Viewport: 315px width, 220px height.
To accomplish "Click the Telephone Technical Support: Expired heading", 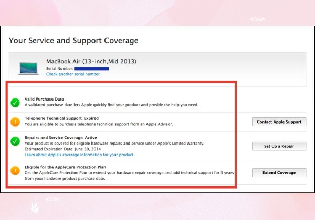I will coord(61,118).
